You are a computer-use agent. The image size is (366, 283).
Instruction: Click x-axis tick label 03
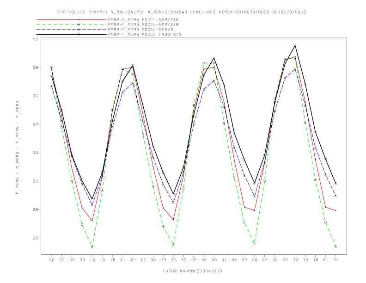click(61, 260)
